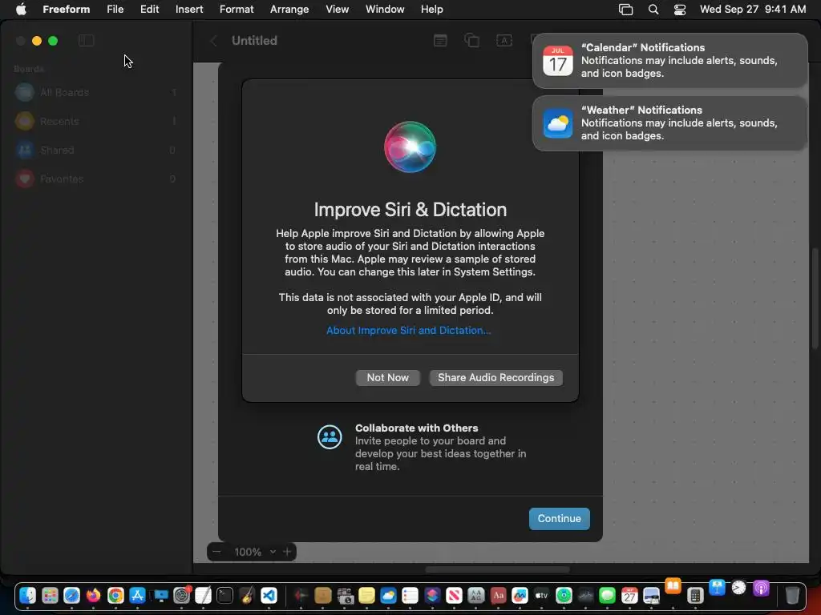821x615 pixels.
Task: Open Apple News from the Dock
Action: click(454, 596)
